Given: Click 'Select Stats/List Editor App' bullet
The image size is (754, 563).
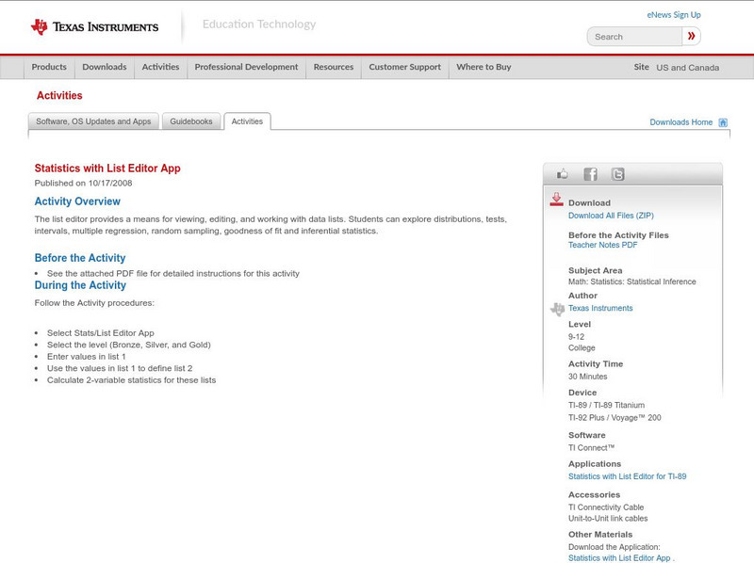Looking at the screenshot, I should 101,333.
